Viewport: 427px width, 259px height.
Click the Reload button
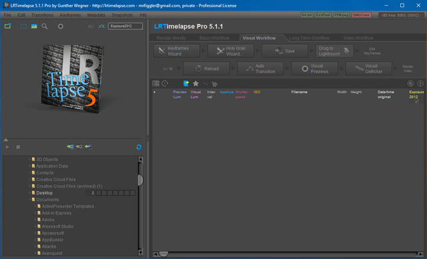click(x=206, y=69)
